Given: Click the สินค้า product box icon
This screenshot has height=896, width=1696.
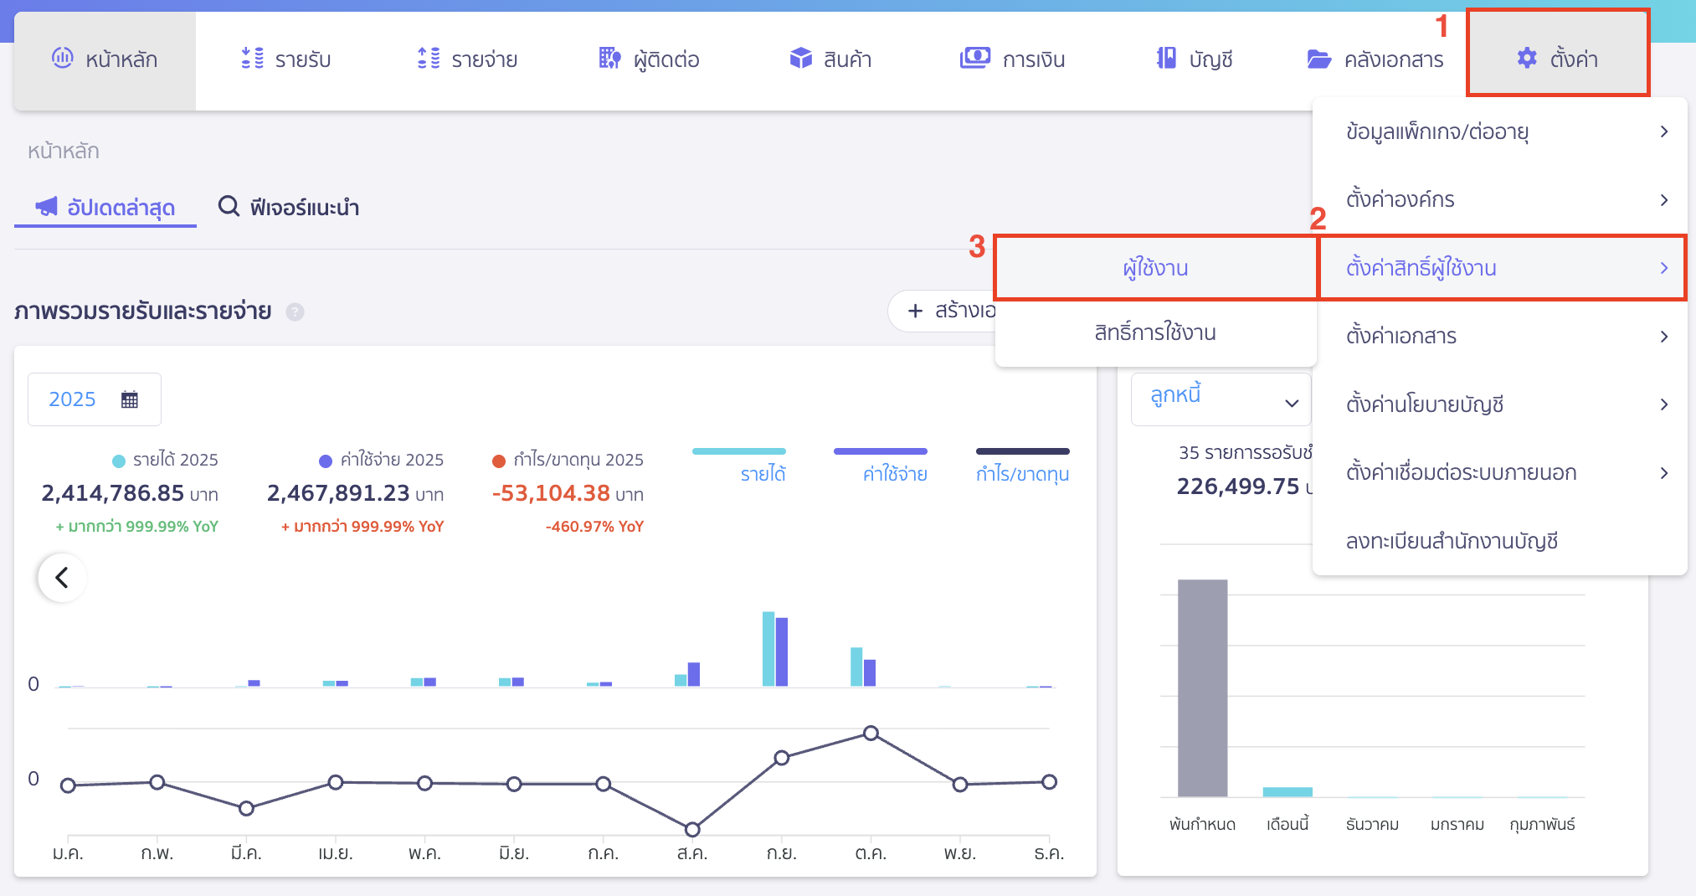Looking at the screenshot, I should pos(800,59).
